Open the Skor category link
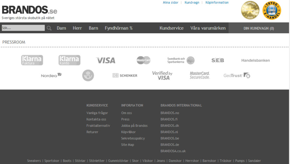Image resolution: width=290 pixels, height=164 pixels. [x=135, y=160]
